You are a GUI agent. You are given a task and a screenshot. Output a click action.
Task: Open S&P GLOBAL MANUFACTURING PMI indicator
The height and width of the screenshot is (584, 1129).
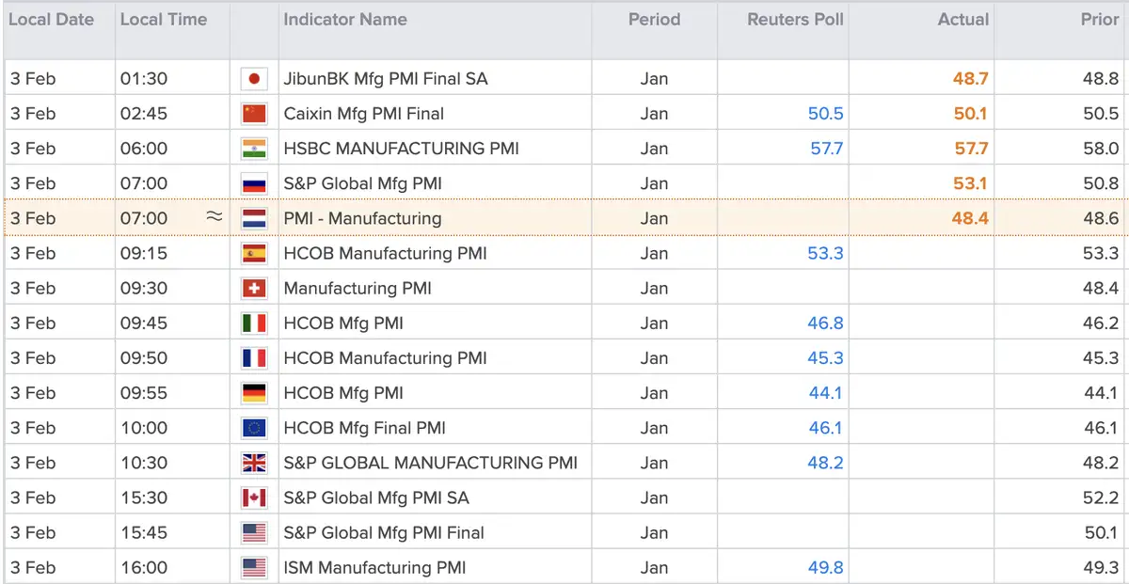pyautogui.click(x=431, y=463)
